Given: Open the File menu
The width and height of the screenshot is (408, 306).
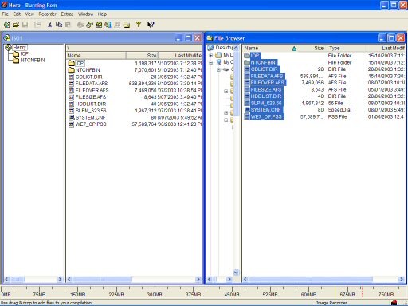Looking at the screenshot, I should coord(6,14).
